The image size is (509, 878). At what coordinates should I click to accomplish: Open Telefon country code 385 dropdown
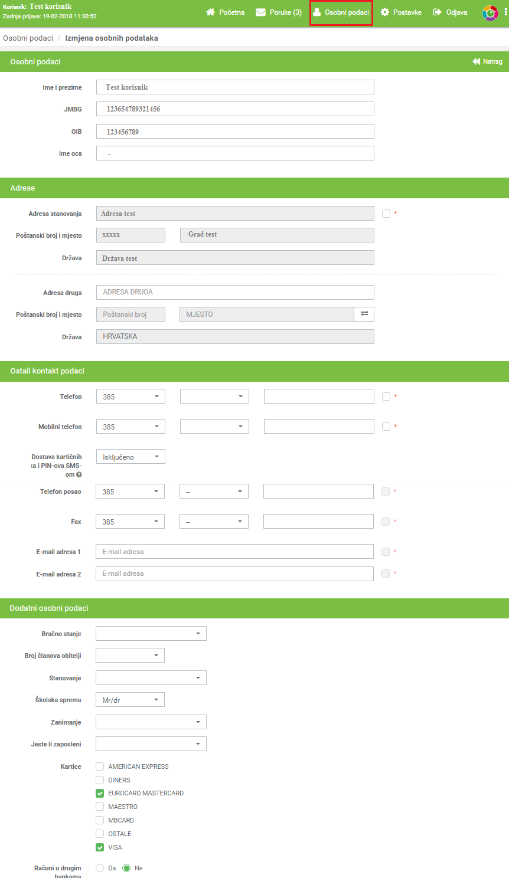(130, 397)
